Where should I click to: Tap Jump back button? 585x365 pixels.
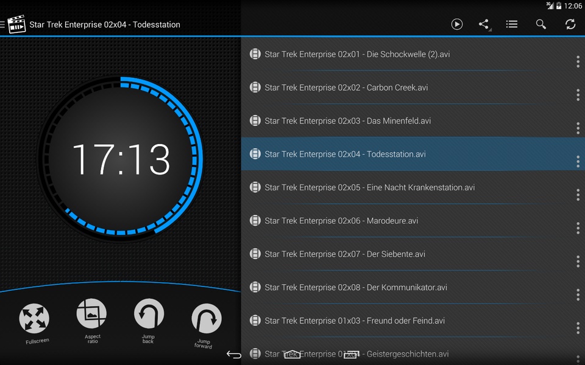[x=149, y=314]
